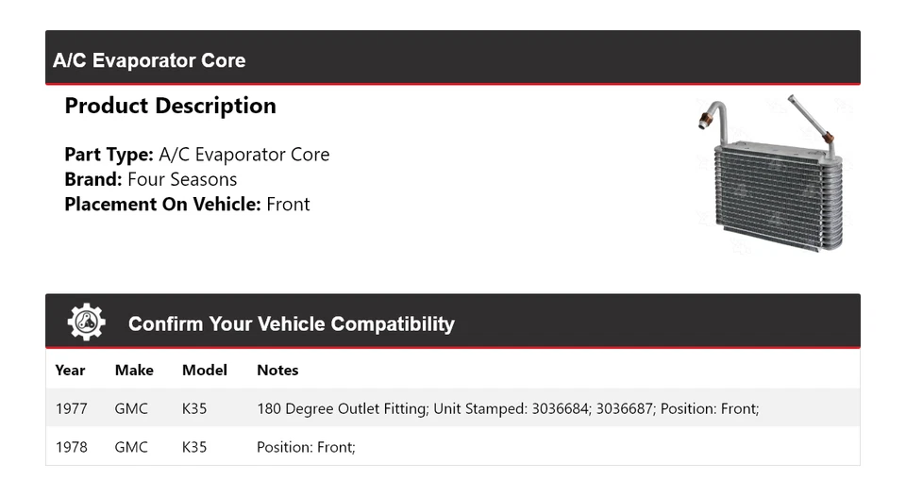This screenshot has width=906, height=496.
Task: Select the Product Description heading
Action: pyautogui.click(x=170, y=106)
